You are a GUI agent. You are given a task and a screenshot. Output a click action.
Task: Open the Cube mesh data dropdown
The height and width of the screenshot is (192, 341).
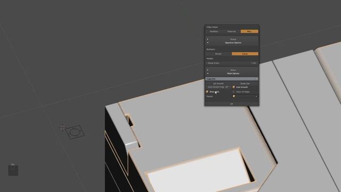coord(232,79)
